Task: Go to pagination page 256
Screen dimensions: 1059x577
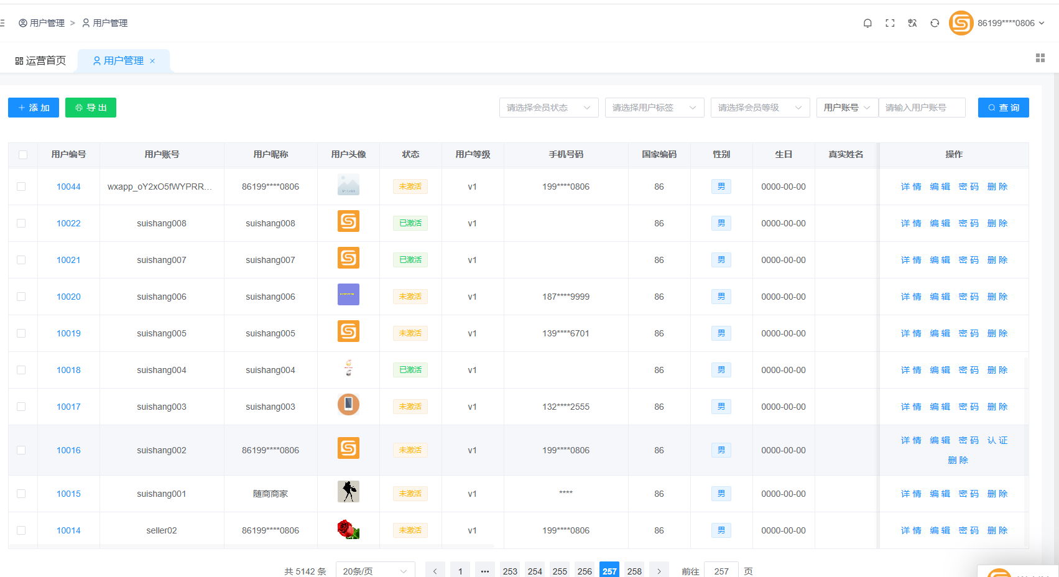Action: pyautogui.click(x=585, y=571)
